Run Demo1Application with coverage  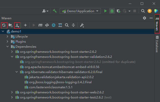[x=118, y=11]
